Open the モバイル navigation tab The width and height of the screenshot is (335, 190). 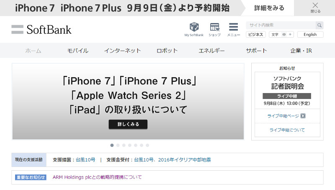pyautogui.click(x=78, y=51)
